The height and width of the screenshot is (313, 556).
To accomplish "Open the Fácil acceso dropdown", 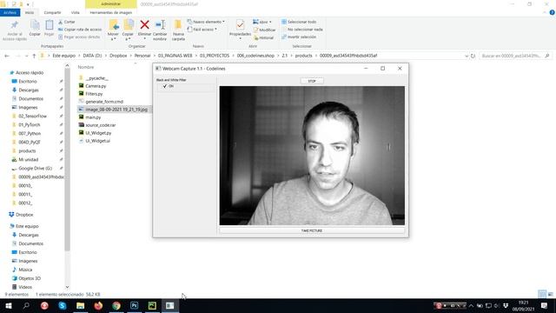I will point(202,30).
